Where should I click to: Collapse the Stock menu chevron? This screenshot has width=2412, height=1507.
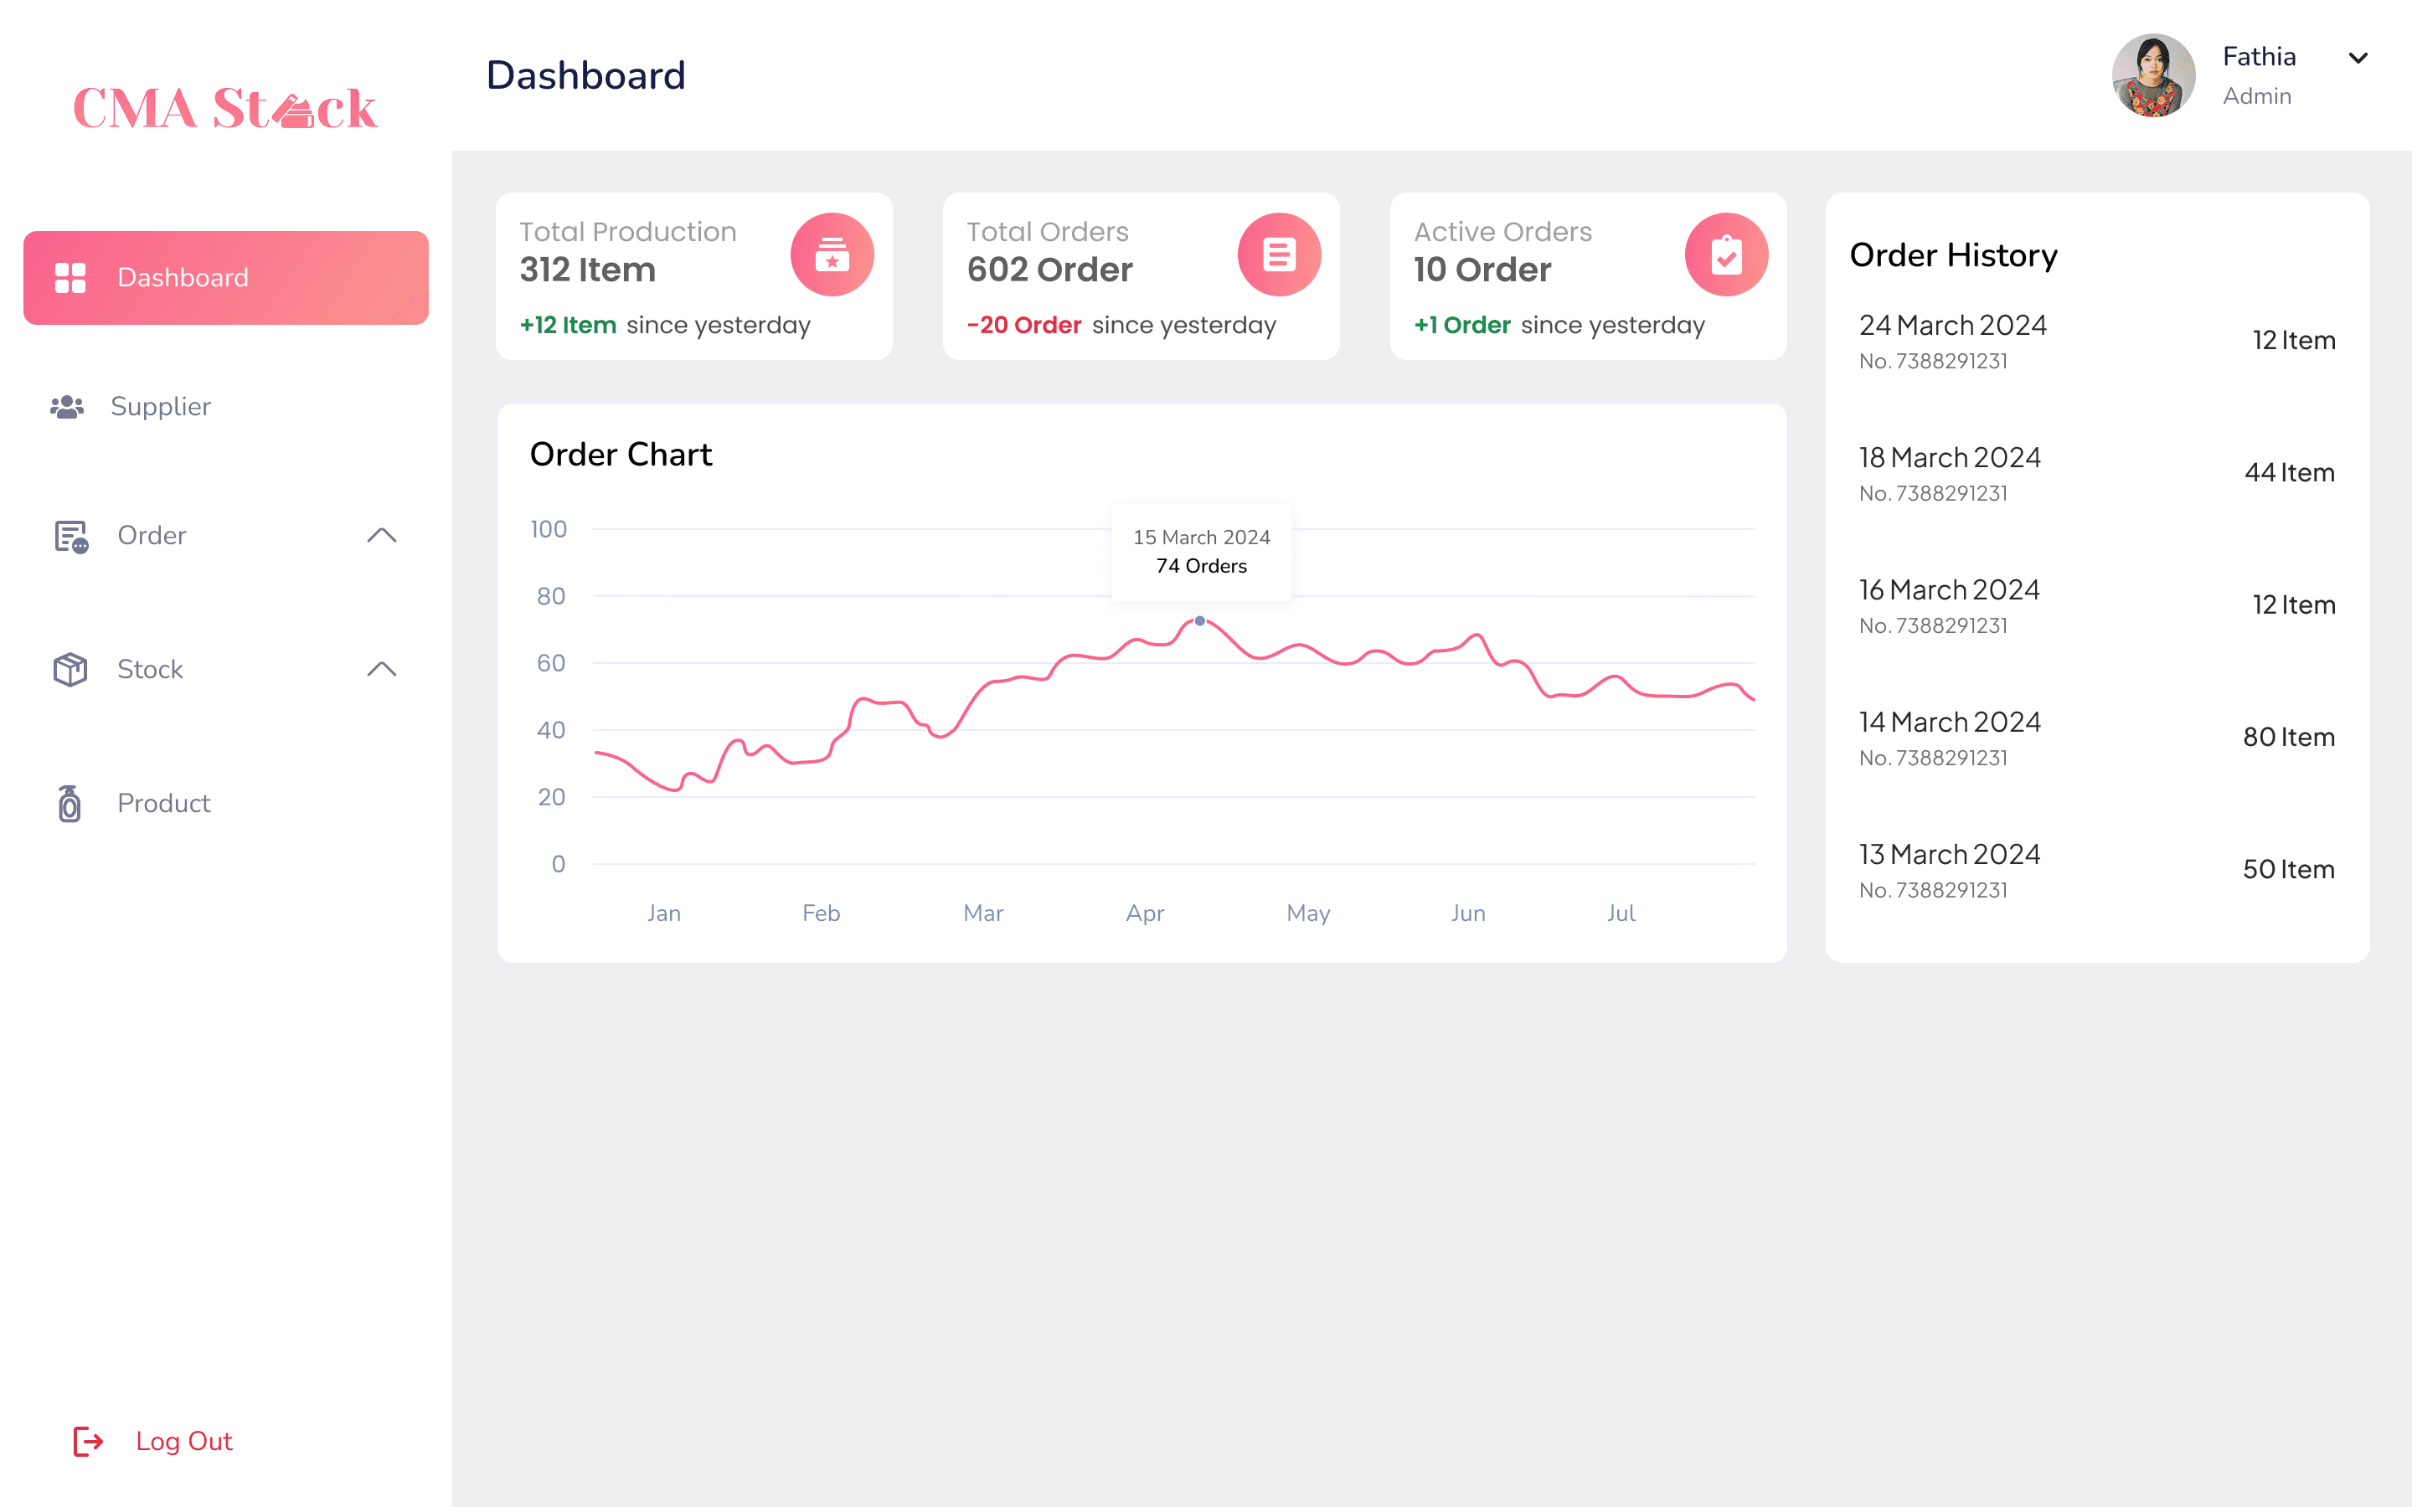click(382, 670)
